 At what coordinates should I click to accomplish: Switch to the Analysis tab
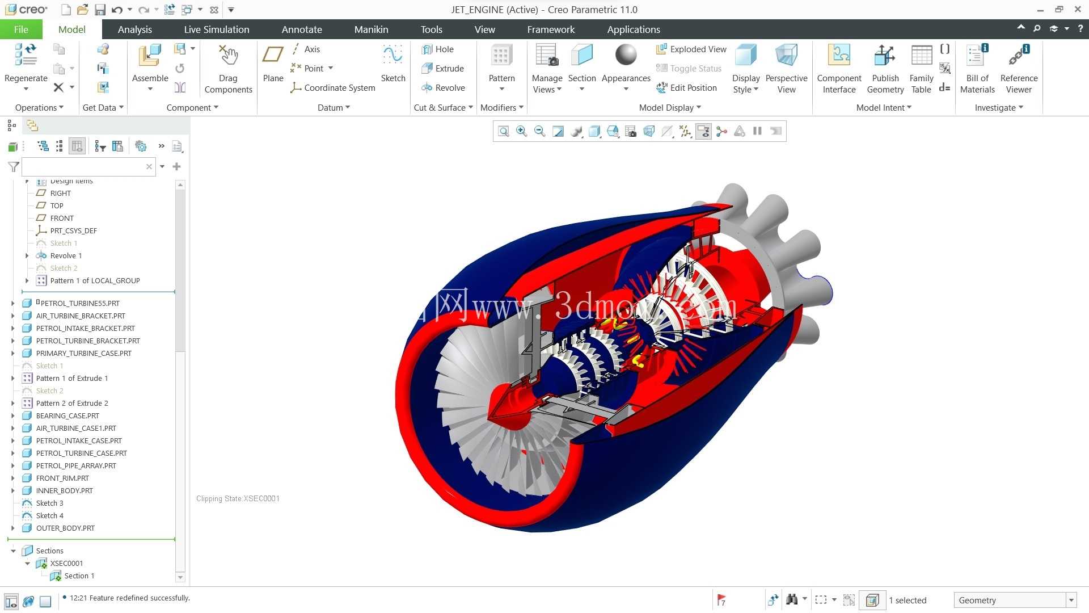click(134, 30)
